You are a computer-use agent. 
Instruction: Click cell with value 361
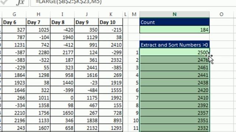click(87, 60)
